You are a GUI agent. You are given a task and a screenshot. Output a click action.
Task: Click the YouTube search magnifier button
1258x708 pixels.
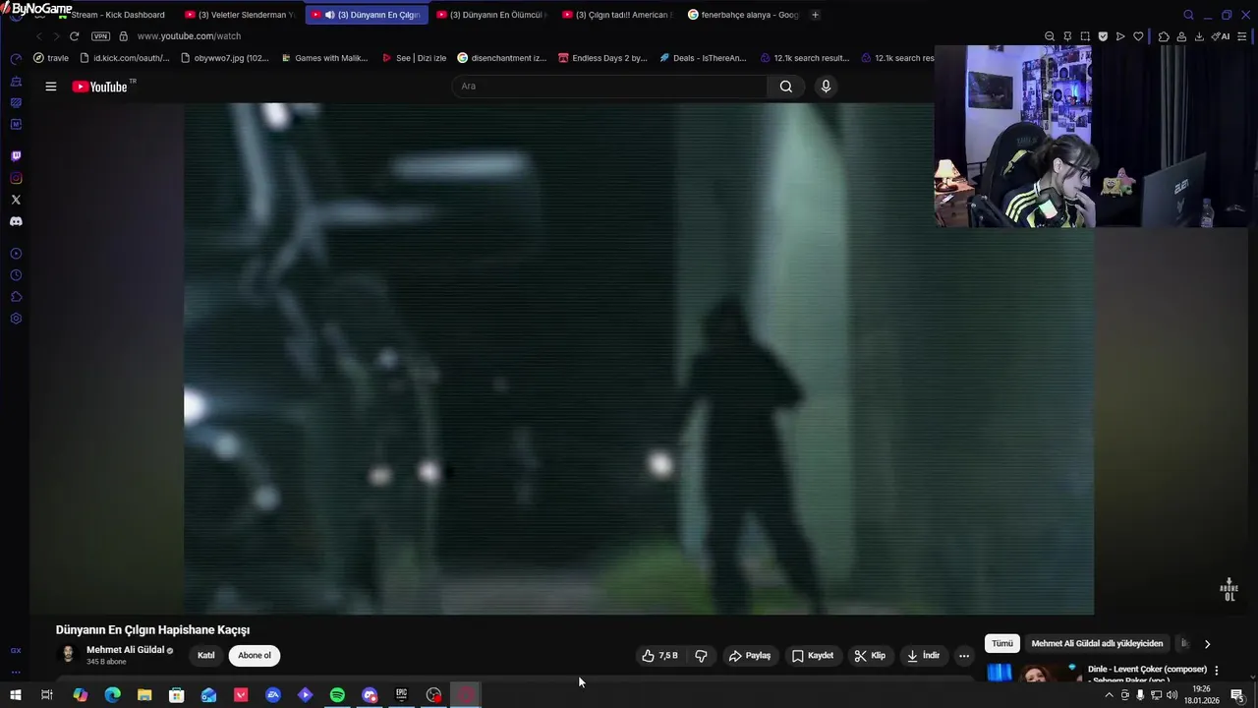tap(786, 87)
